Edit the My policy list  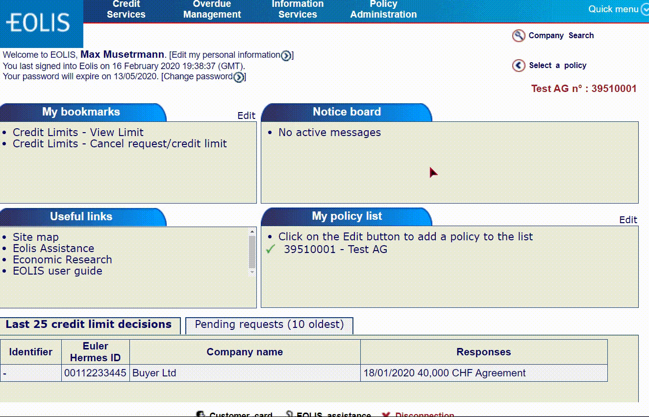(628, 220)
